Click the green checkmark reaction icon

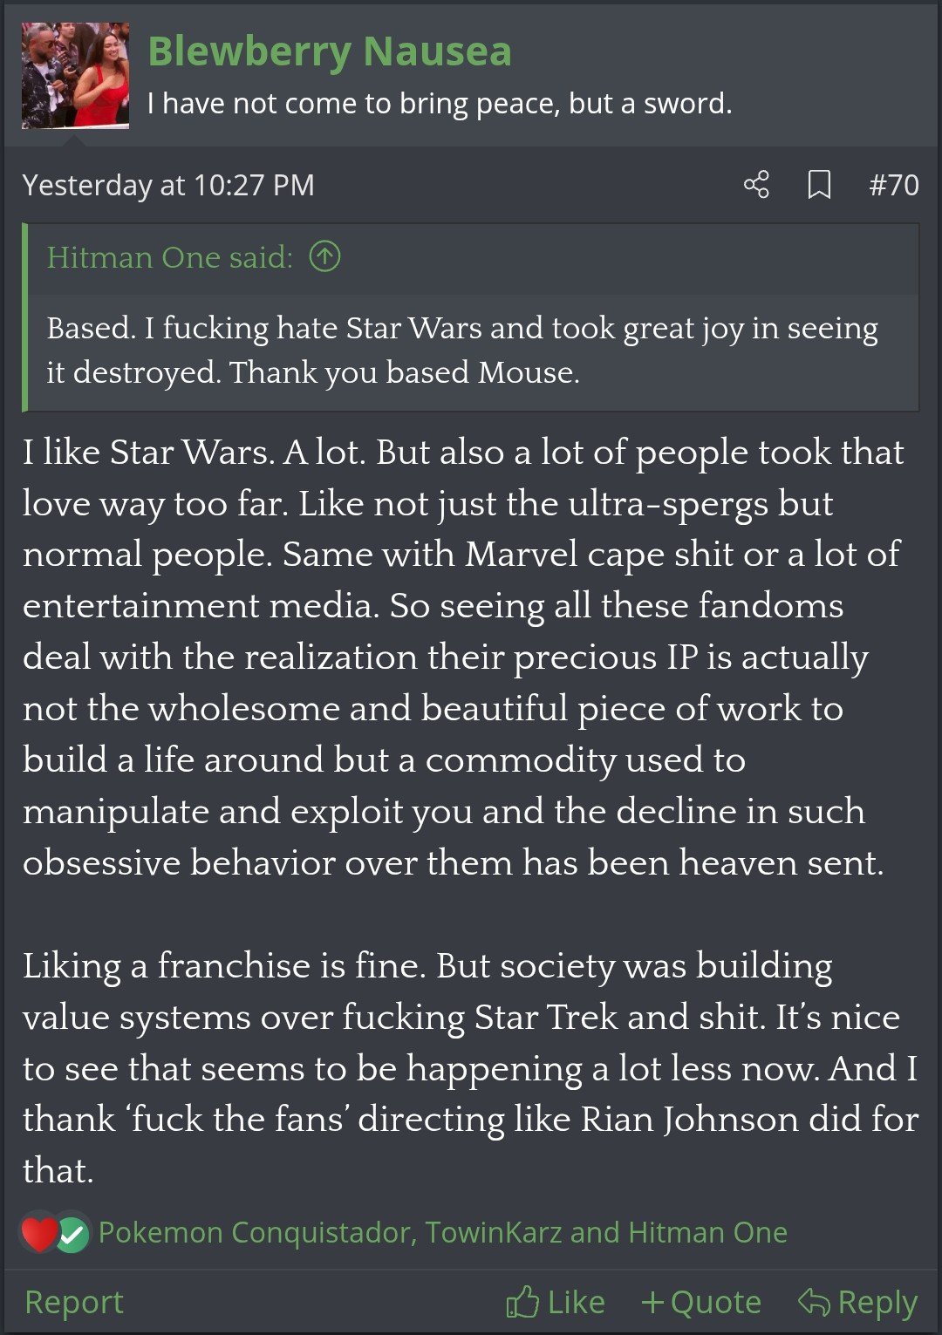pos(72,1235)
